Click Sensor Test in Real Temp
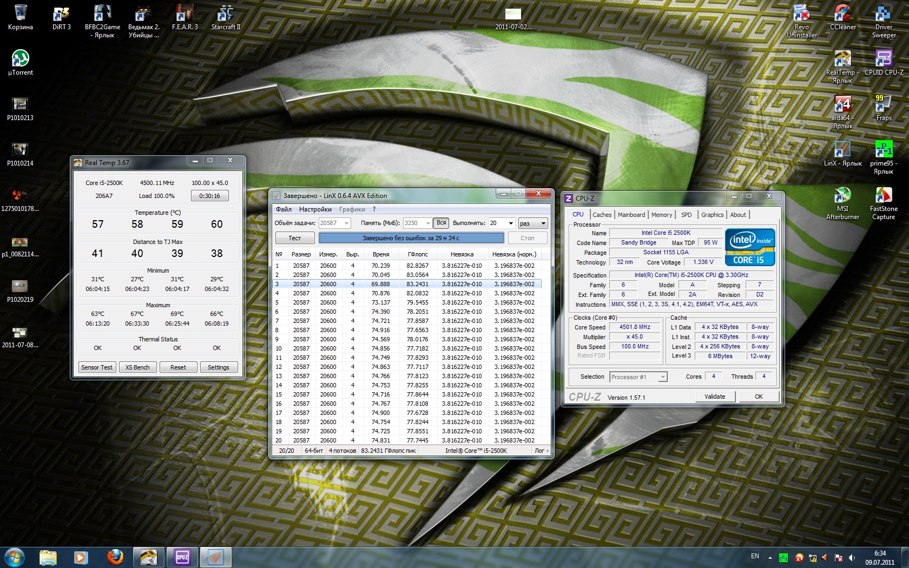The height and width of the screenshot is (568, 909). (x=97, y=367)
